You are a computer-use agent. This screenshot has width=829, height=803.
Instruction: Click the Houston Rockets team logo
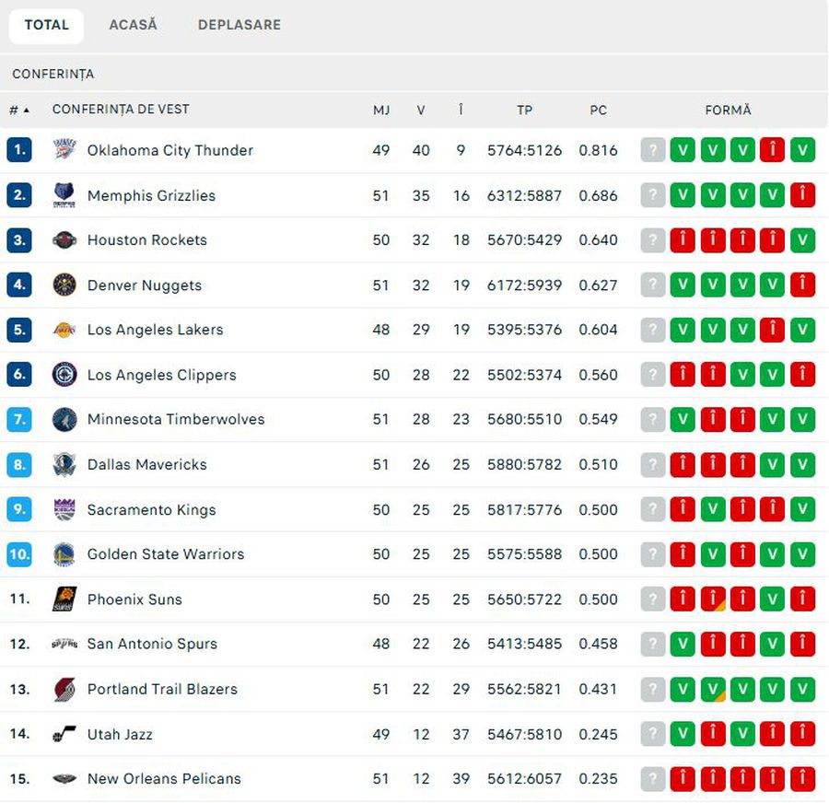(64, 240)
